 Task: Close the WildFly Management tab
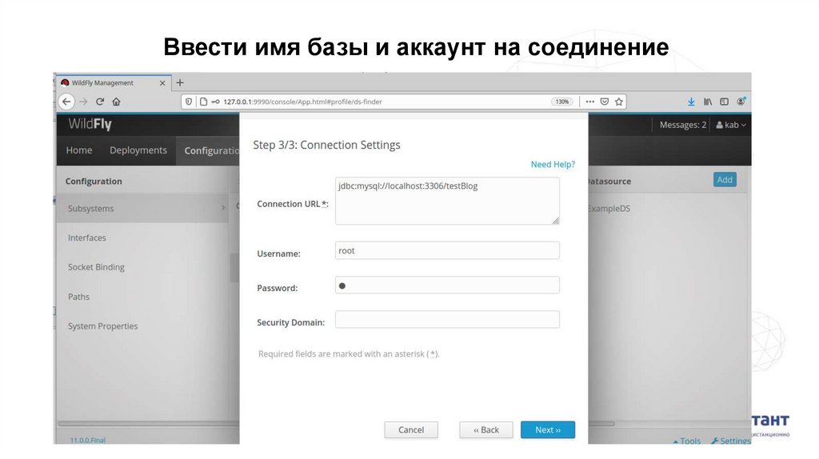point(162,83)
